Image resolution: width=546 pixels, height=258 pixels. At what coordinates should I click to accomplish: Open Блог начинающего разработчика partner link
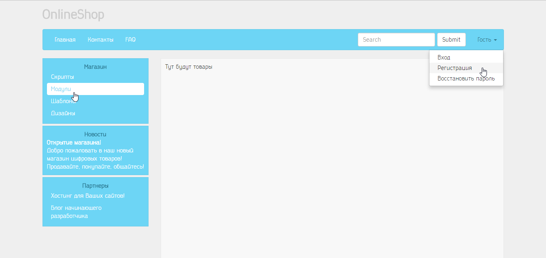tap(76, 212)
